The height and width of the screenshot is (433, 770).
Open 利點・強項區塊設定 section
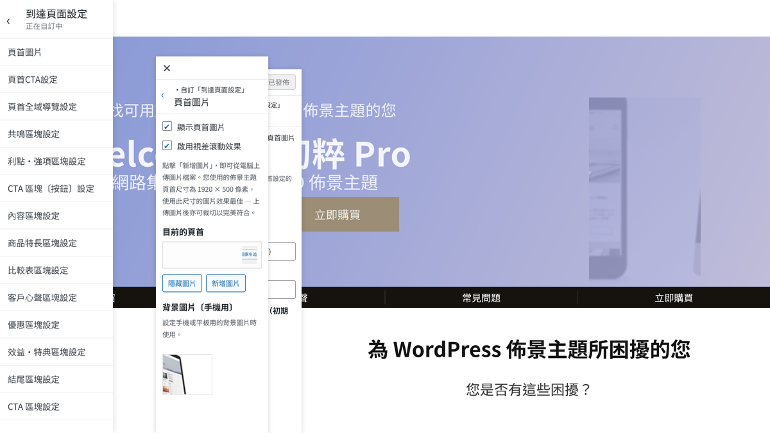click(x=56, y=161)
